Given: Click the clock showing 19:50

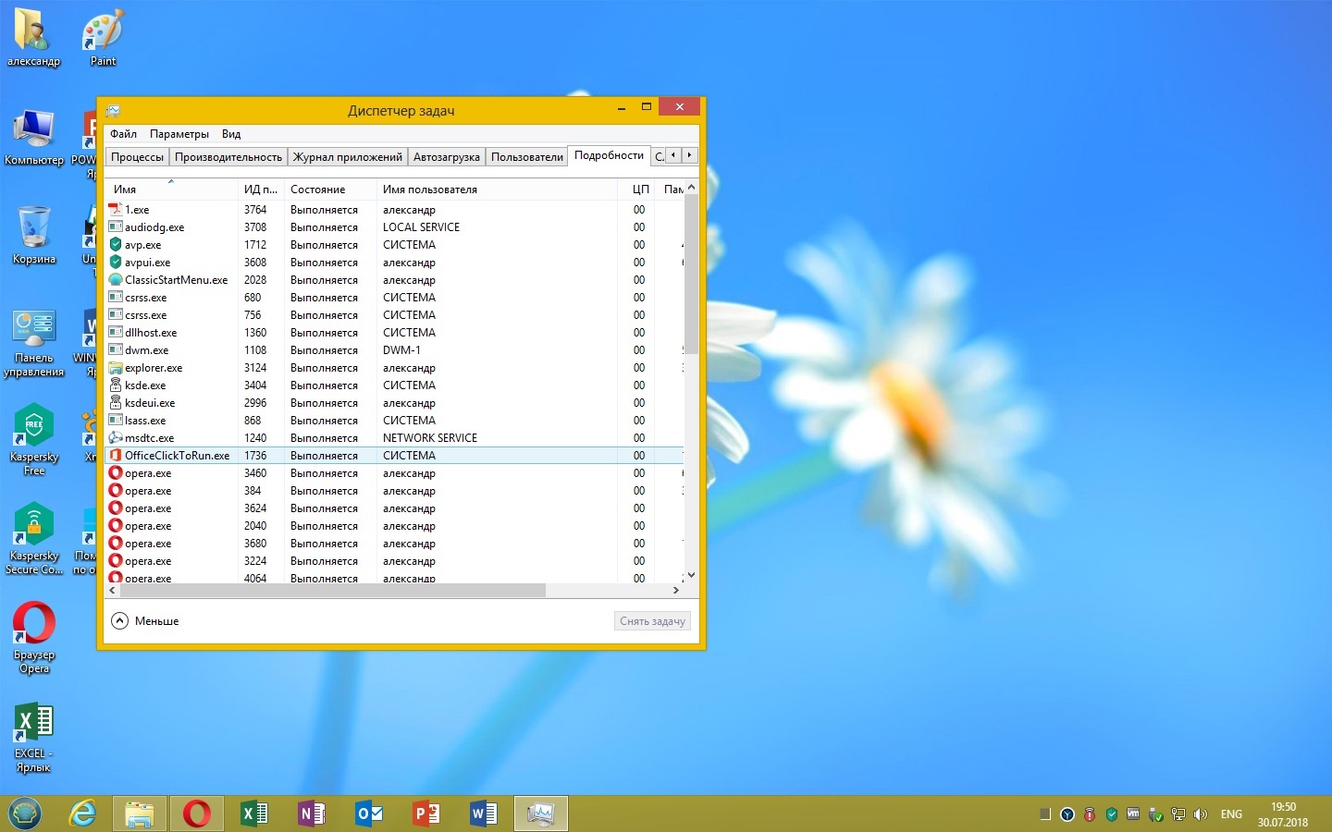Looking at the screenshot, I should coord(1283,807).
